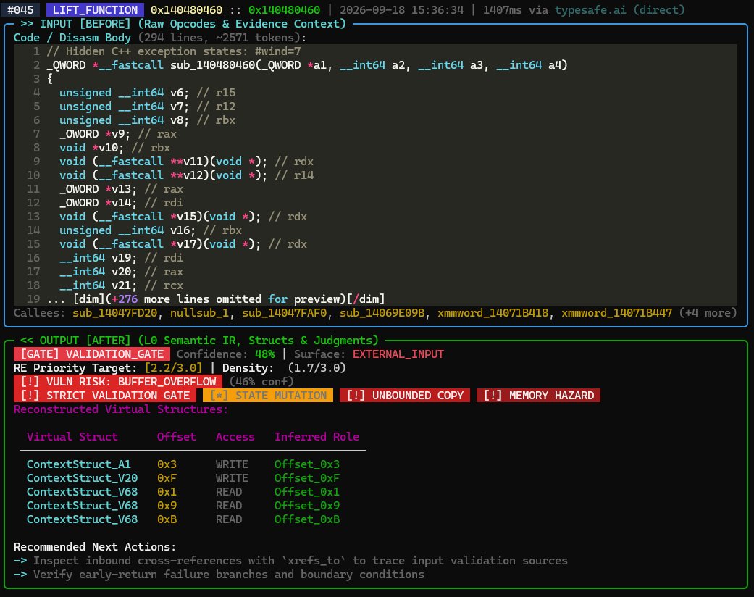Select the v15 function pointer declaration
The image size is (754, 597).
(x=183, y=217)
